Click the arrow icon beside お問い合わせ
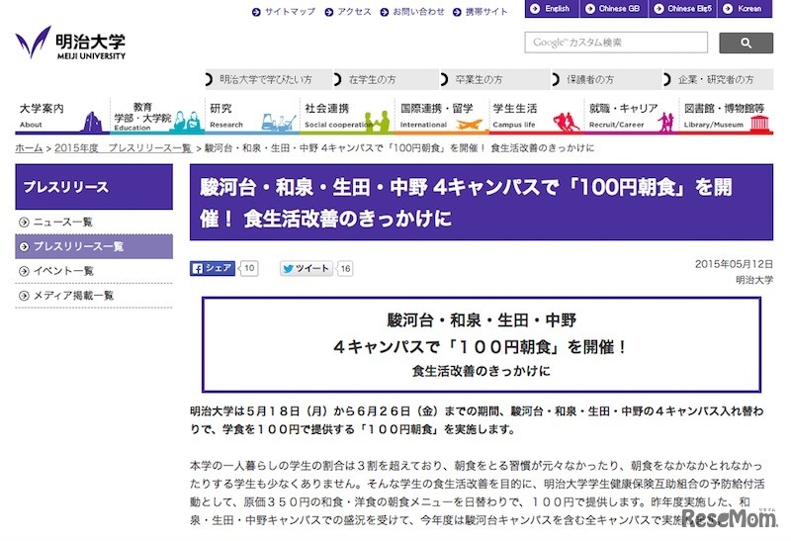 pos(385,12)
